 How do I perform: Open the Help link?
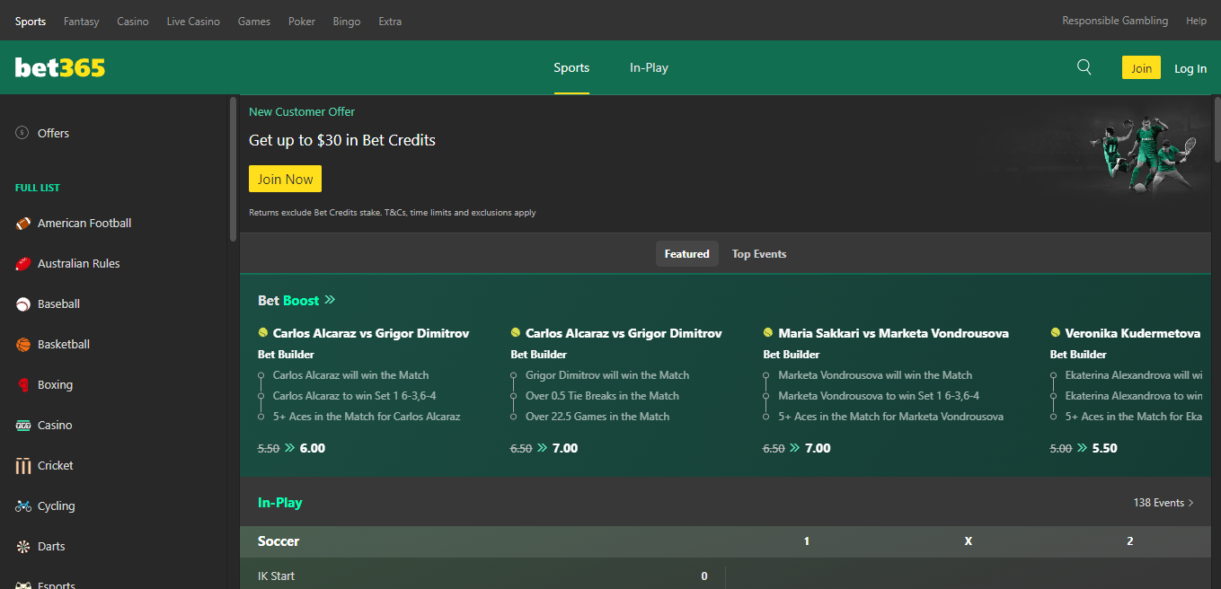pyautogui.click(x=1196, y=21)
